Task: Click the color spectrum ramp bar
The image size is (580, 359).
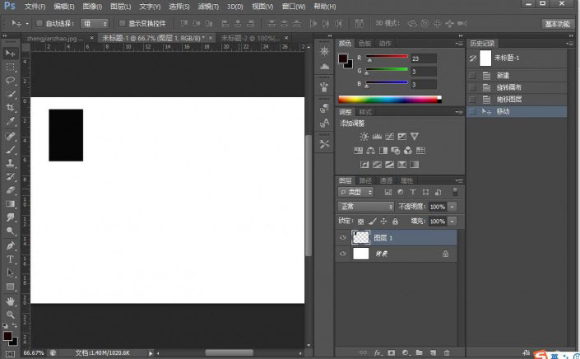Action: point(389,100)
